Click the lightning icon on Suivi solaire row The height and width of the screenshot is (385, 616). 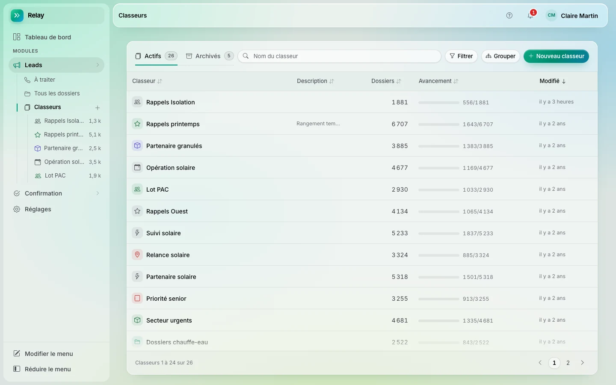(x=137, y=233)
